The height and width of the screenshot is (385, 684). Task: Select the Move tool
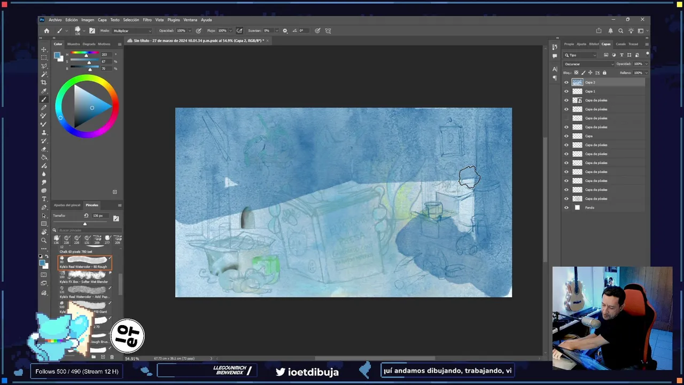coord(44,49)
